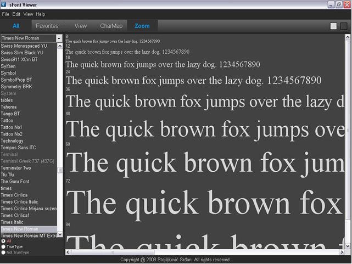The height and width of the screenshot is (264, 352).
Task: Select SymbolProp BT font
Action: (29, 80)
